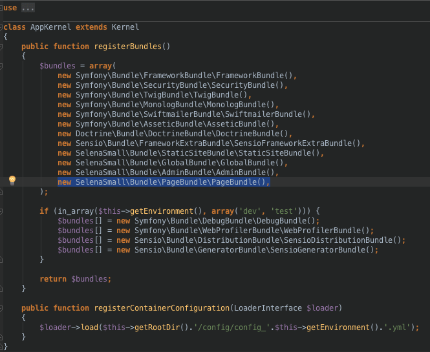Click the folded '...' placeholder after use

click(28, 8)
